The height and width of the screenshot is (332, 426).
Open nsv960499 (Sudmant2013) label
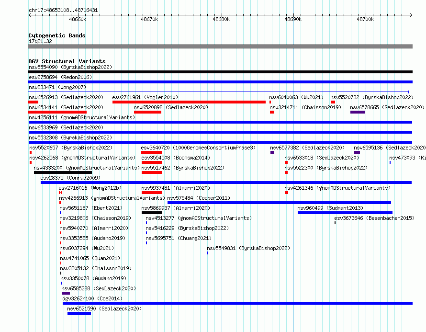pyautogui.click(x=330, y=208)
